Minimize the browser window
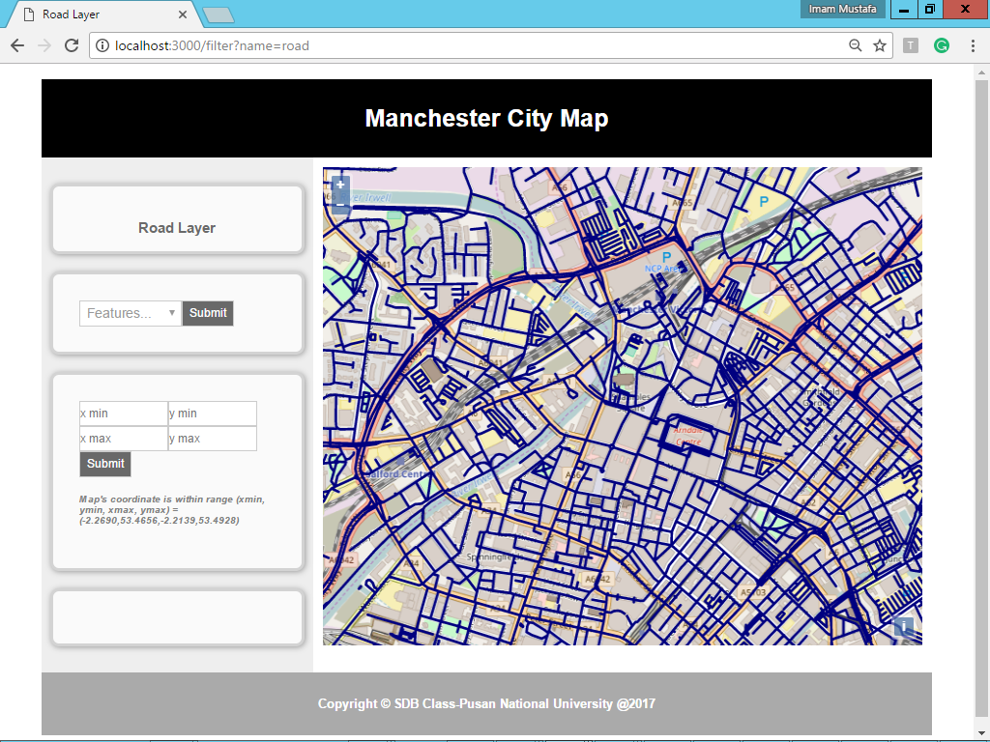This screenshot has width=990, height=742. point(904,9)
